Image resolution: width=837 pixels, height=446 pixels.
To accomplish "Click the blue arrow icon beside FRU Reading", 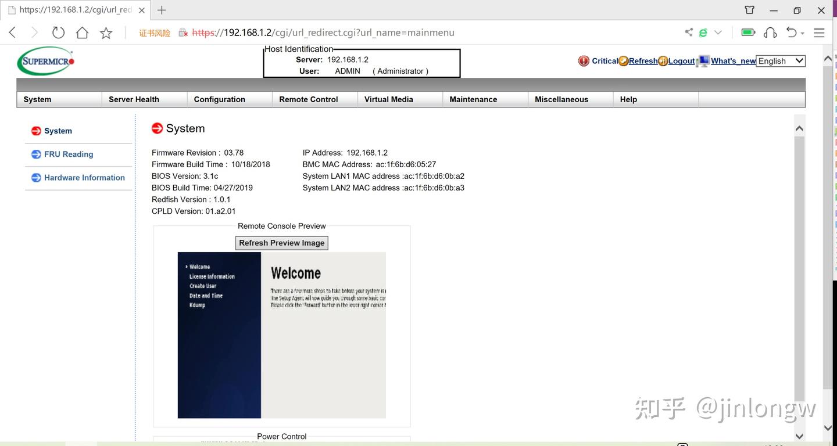I will pyautogui.click(x=36, y=154).
